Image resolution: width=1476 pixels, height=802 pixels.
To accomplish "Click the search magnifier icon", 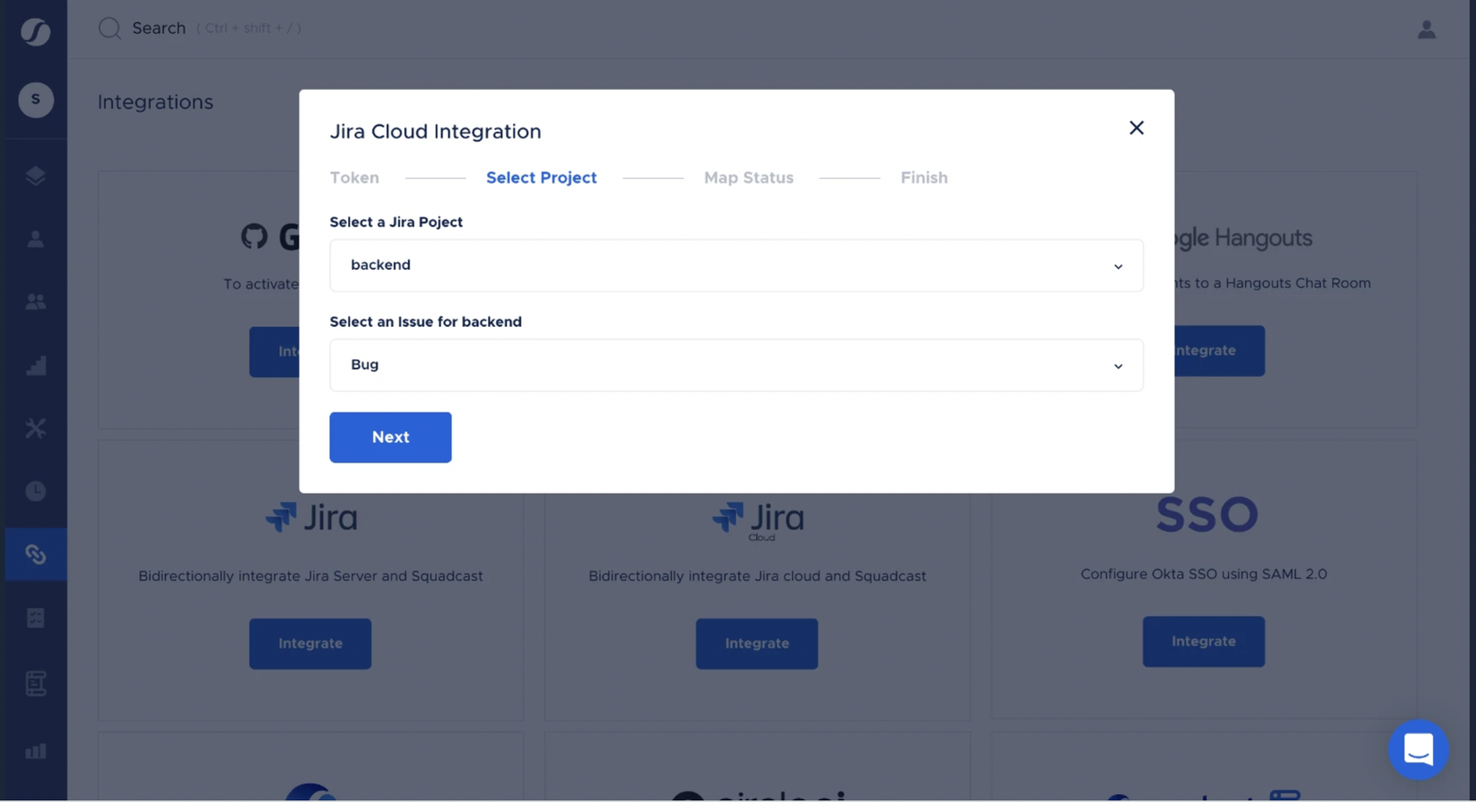I will click(x=110, y=29).
